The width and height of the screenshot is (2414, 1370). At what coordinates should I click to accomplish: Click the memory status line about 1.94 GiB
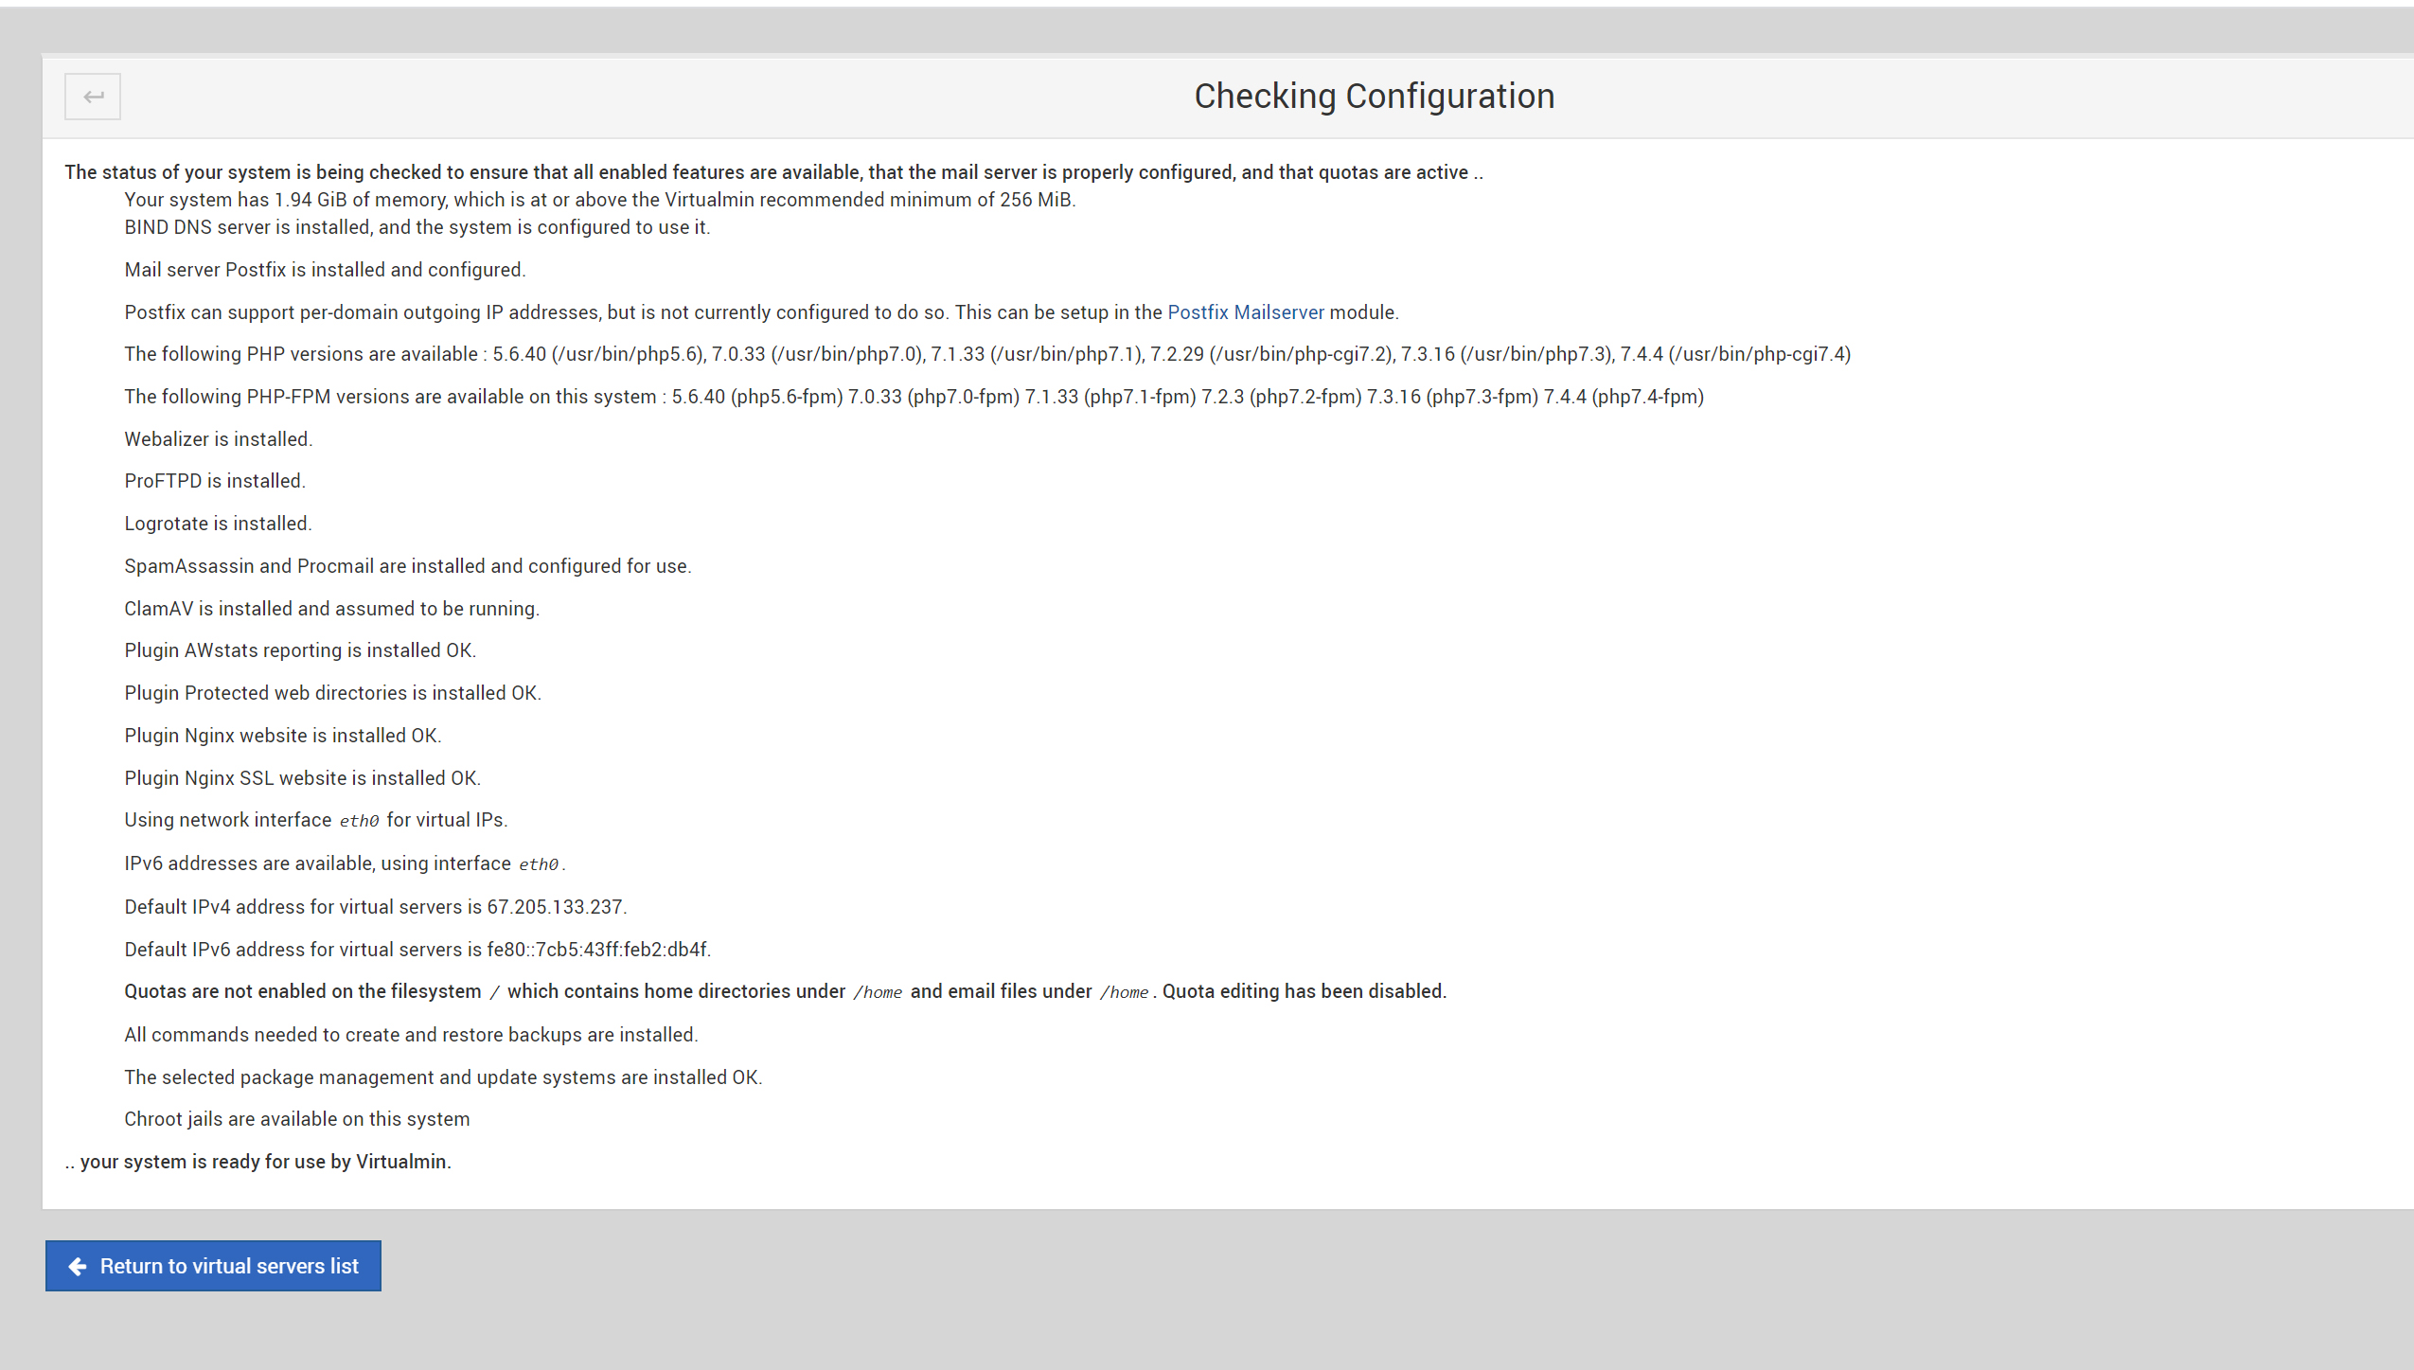pyautogui.click(x=600, y=200)
